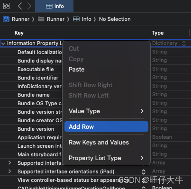This screenshot has width=191, height=189.
Task: Open key stepper for orientations (iPad) row
Action: (144, 172)
